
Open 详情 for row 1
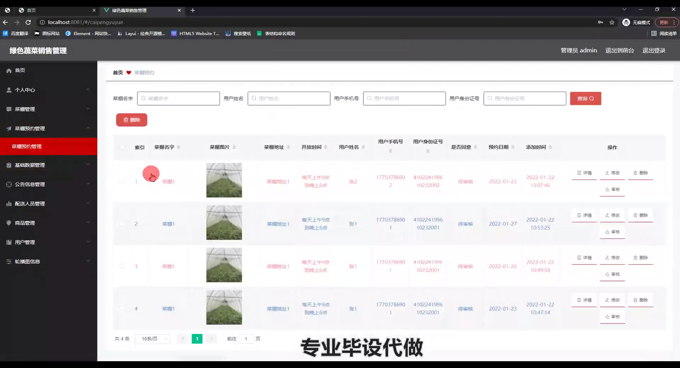point(584,173)
